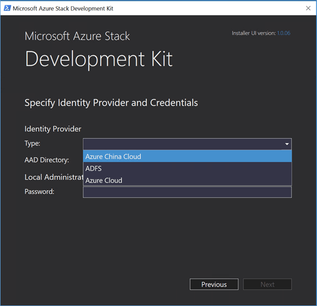Click the 'Password:' label

(39, 192)
